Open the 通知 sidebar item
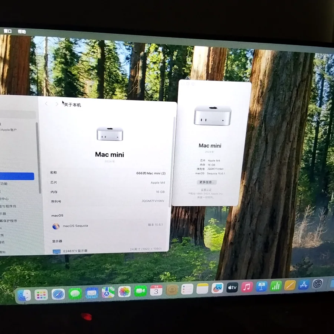Screen dimensions: 334x334 click(x=3, y=252)
